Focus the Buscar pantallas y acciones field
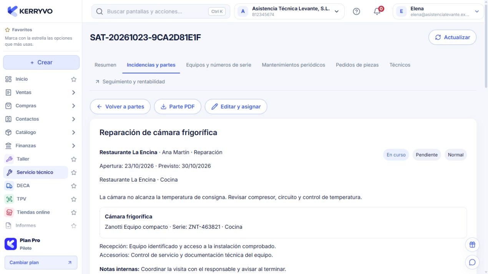Image resolution: width=488 pixels, height=274 pixels. click(161, 12)
